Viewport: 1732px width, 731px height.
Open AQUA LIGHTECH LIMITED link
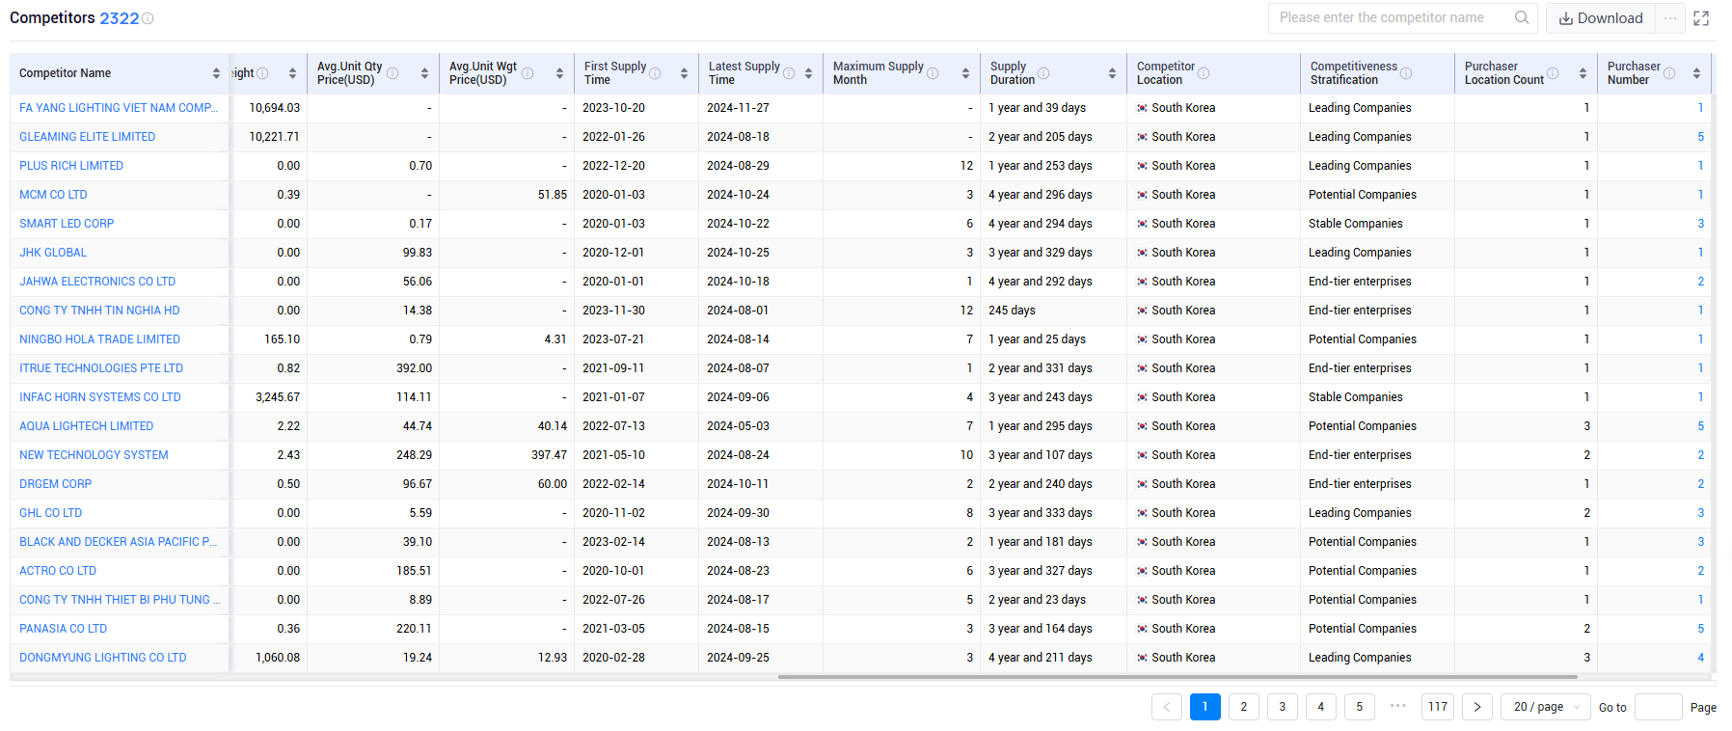coord(87,426)
